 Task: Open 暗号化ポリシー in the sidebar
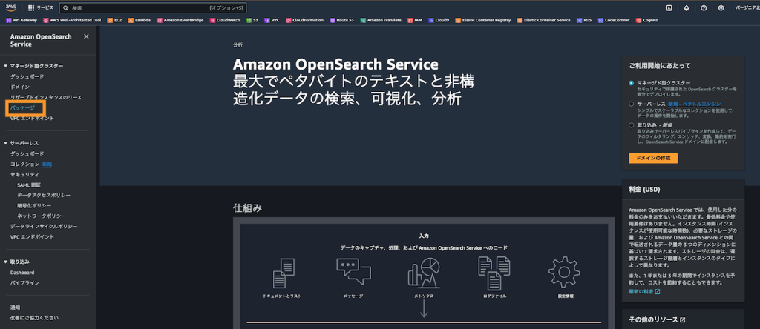pos(34,206)
